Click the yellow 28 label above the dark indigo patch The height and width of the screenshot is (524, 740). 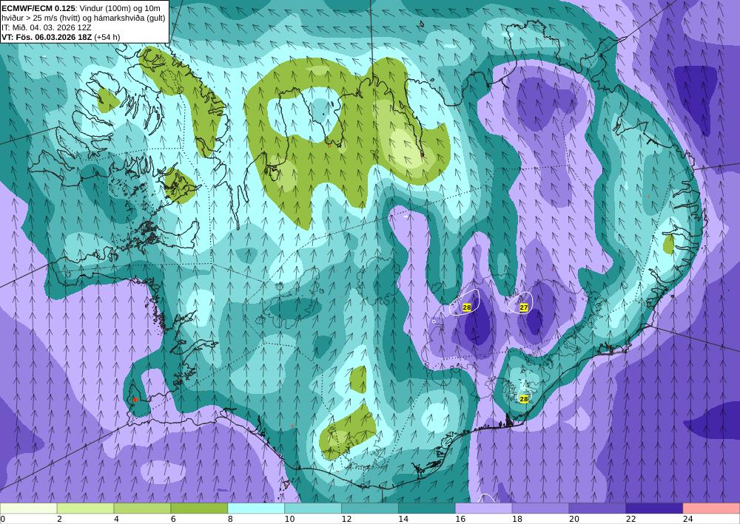click(467, 307)
